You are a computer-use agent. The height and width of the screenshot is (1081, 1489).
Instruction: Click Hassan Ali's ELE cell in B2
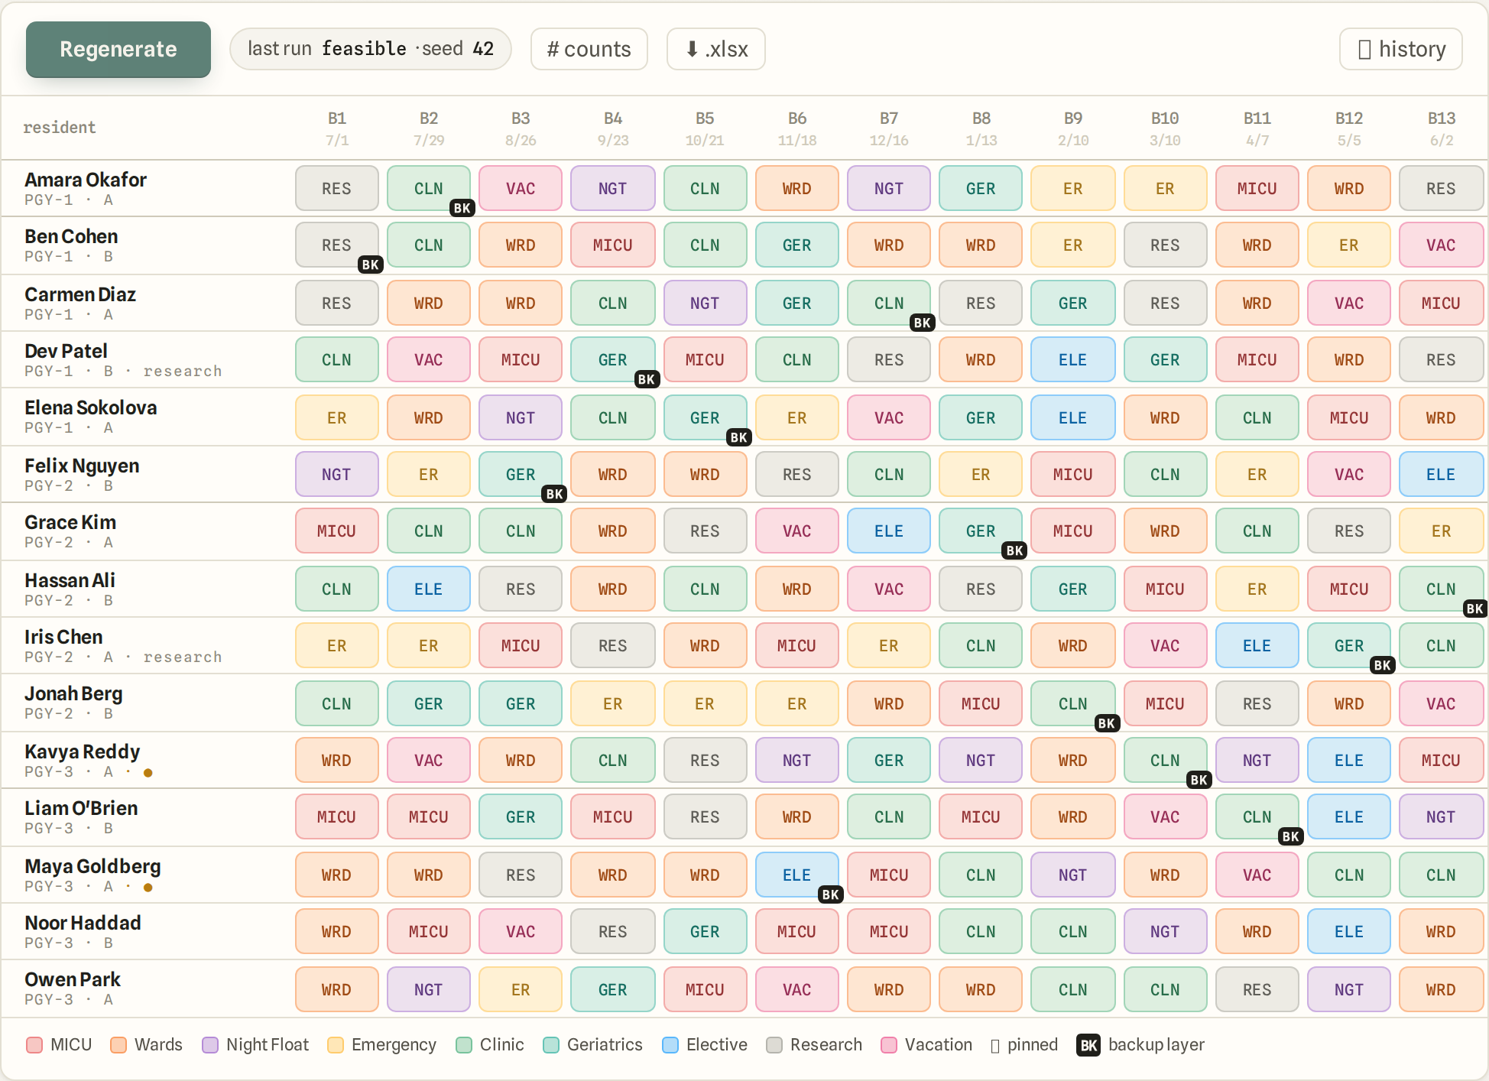pyautogui.click(x=429, y=589)
